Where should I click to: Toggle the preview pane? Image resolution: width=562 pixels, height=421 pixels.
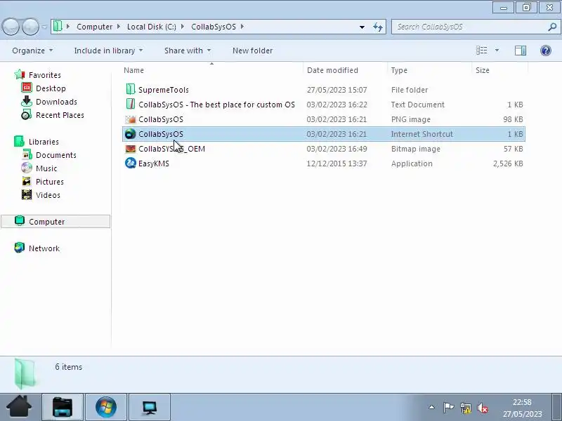[521, 51]
